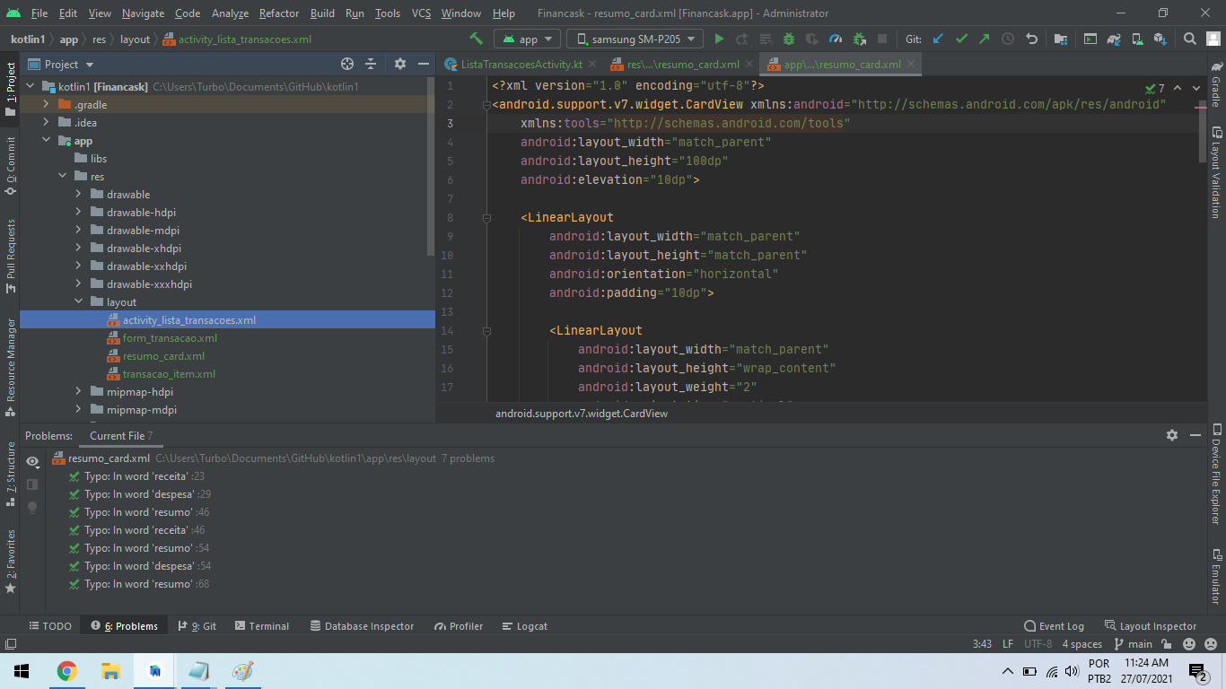This screenshot has width=1226, height=689.
Task: Toggle tool window bars icon in status bar
Action: [10, 644]
